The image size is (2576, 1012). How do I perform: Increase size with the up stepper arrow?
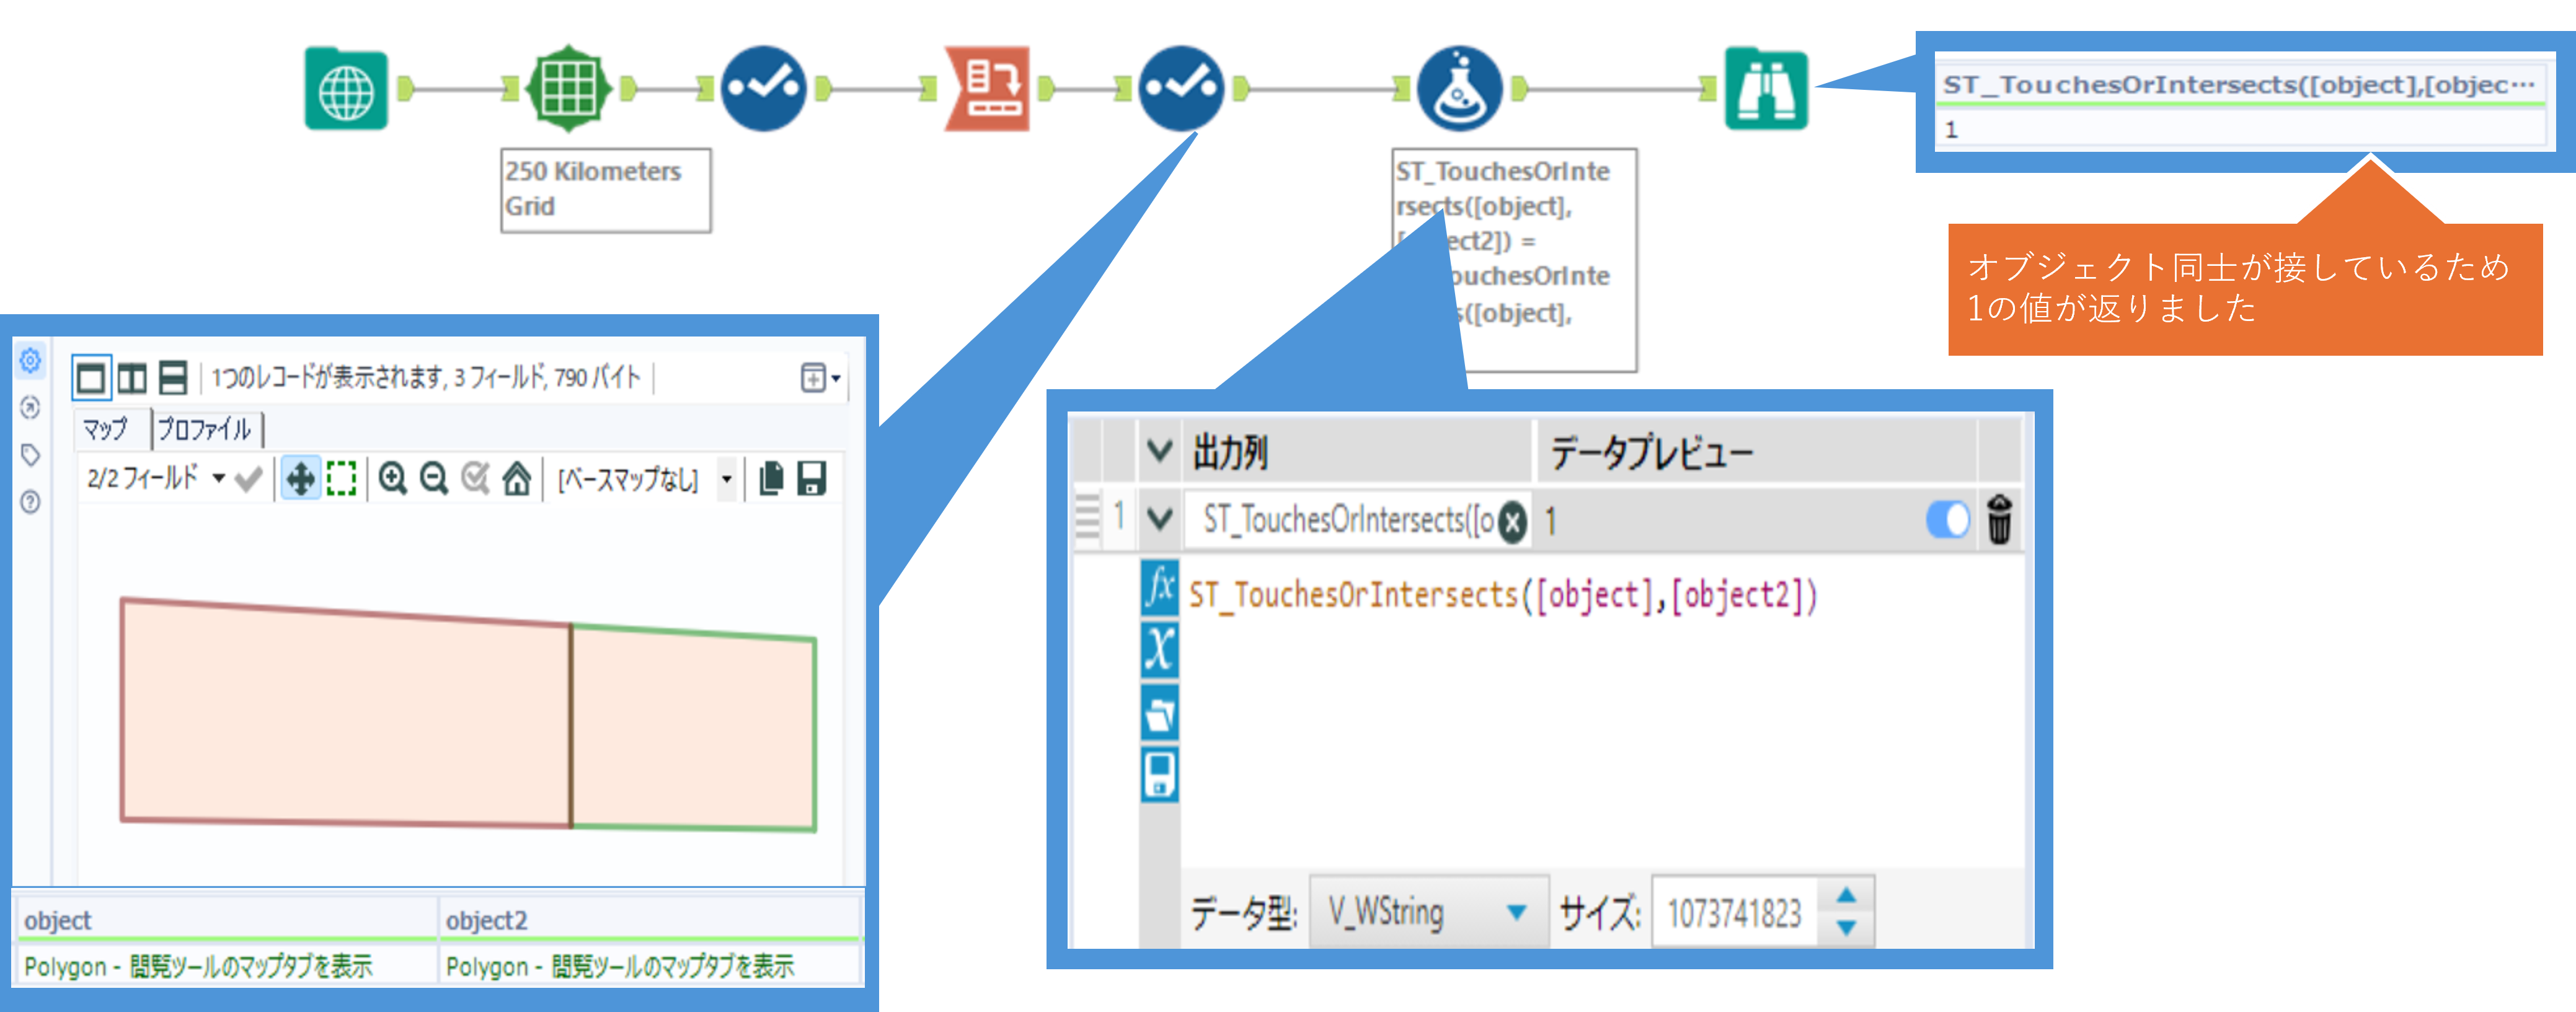tap(1846, 896)
